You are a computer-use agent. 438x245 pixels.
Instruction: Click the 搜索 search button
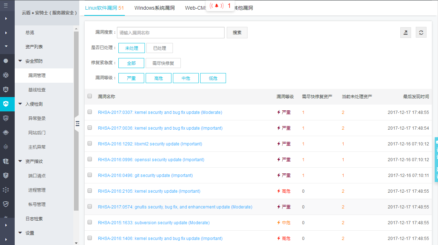tap(237, 32)
